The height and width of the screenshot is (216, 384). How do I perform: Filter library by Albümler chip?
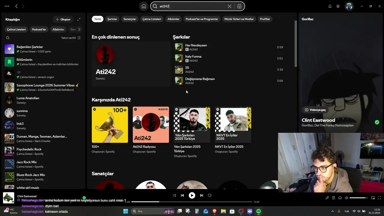[58, 29]
